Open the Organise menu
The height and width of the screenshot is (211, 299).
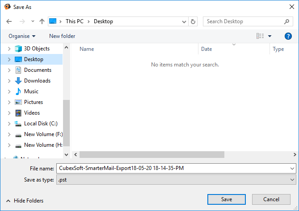tap(21, 36)
